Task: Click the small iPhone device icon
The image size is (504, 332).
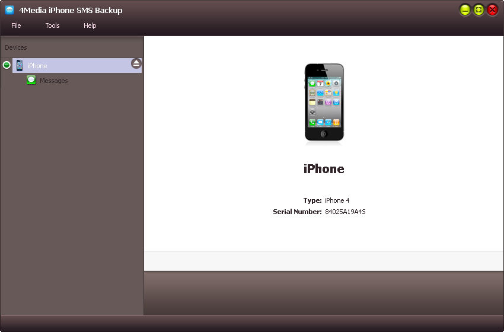Action: pos(20,65)
